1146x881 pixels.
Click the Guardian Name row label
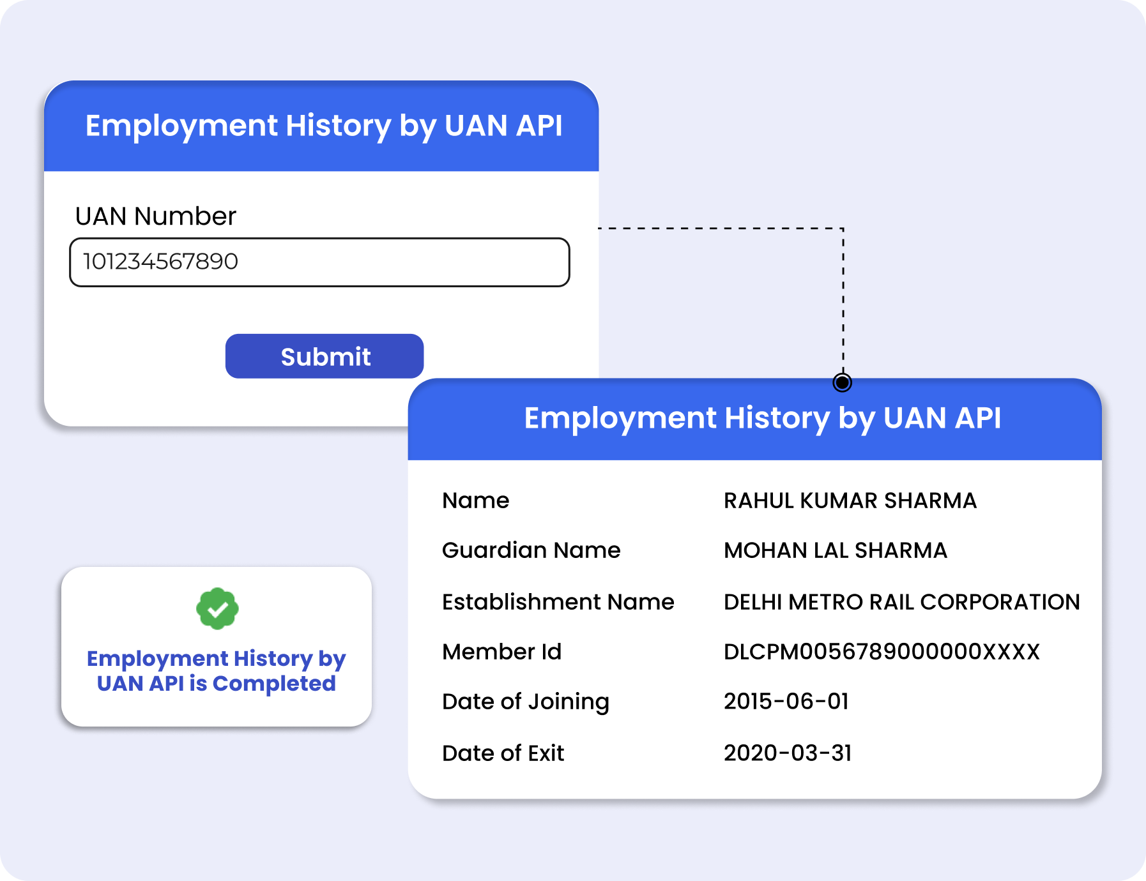(531, 550)
